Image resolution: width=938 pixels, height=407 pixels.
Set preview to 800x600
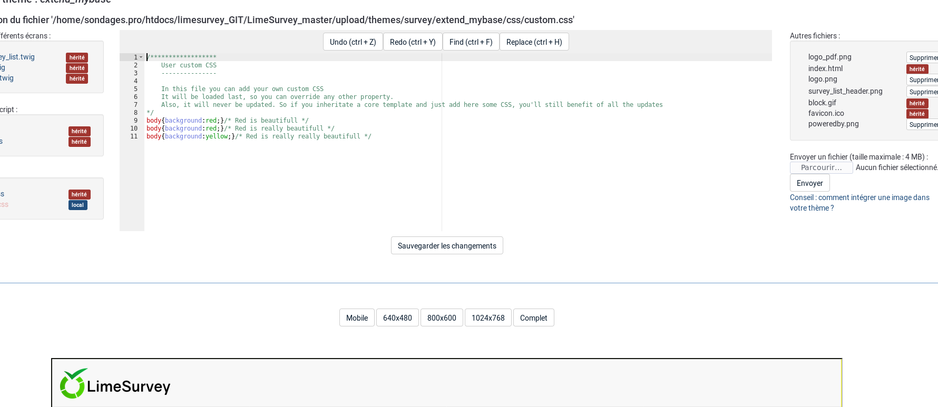[x=442, y=318]
